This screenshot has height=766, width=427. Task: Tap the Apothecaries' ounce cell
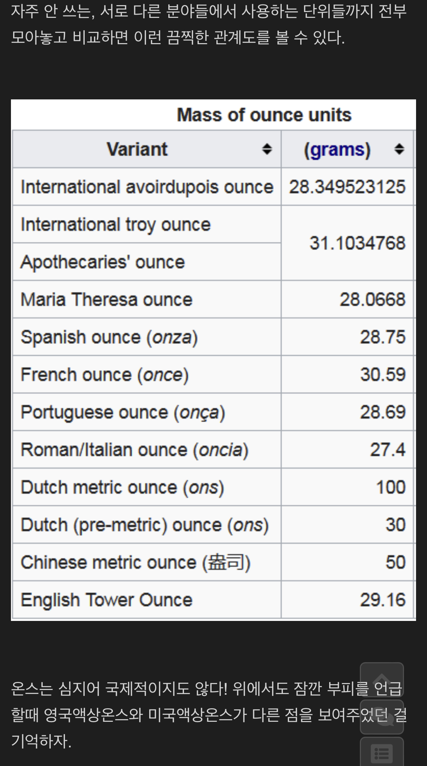[x=147, y=262]
